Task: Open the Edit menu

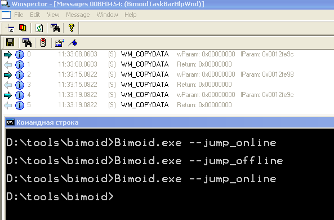Action: click(35, 15)
